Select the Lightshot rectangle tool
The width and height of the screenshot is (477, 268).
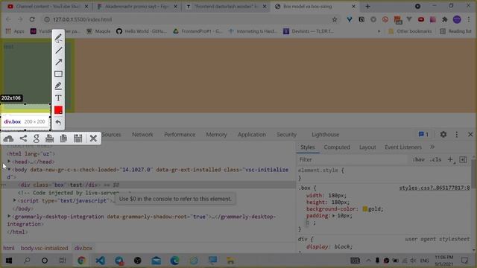point(58,74)
